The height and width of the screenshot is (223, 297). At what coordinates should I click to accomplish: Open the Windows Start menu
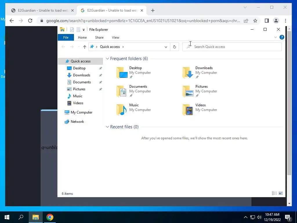coord(7,217)
